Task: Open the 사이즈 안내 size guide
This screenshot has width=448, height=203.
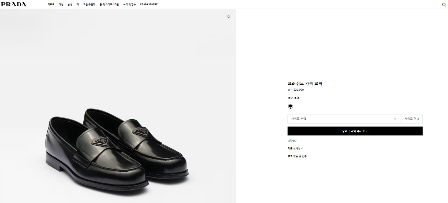Action: coord(411,119)
